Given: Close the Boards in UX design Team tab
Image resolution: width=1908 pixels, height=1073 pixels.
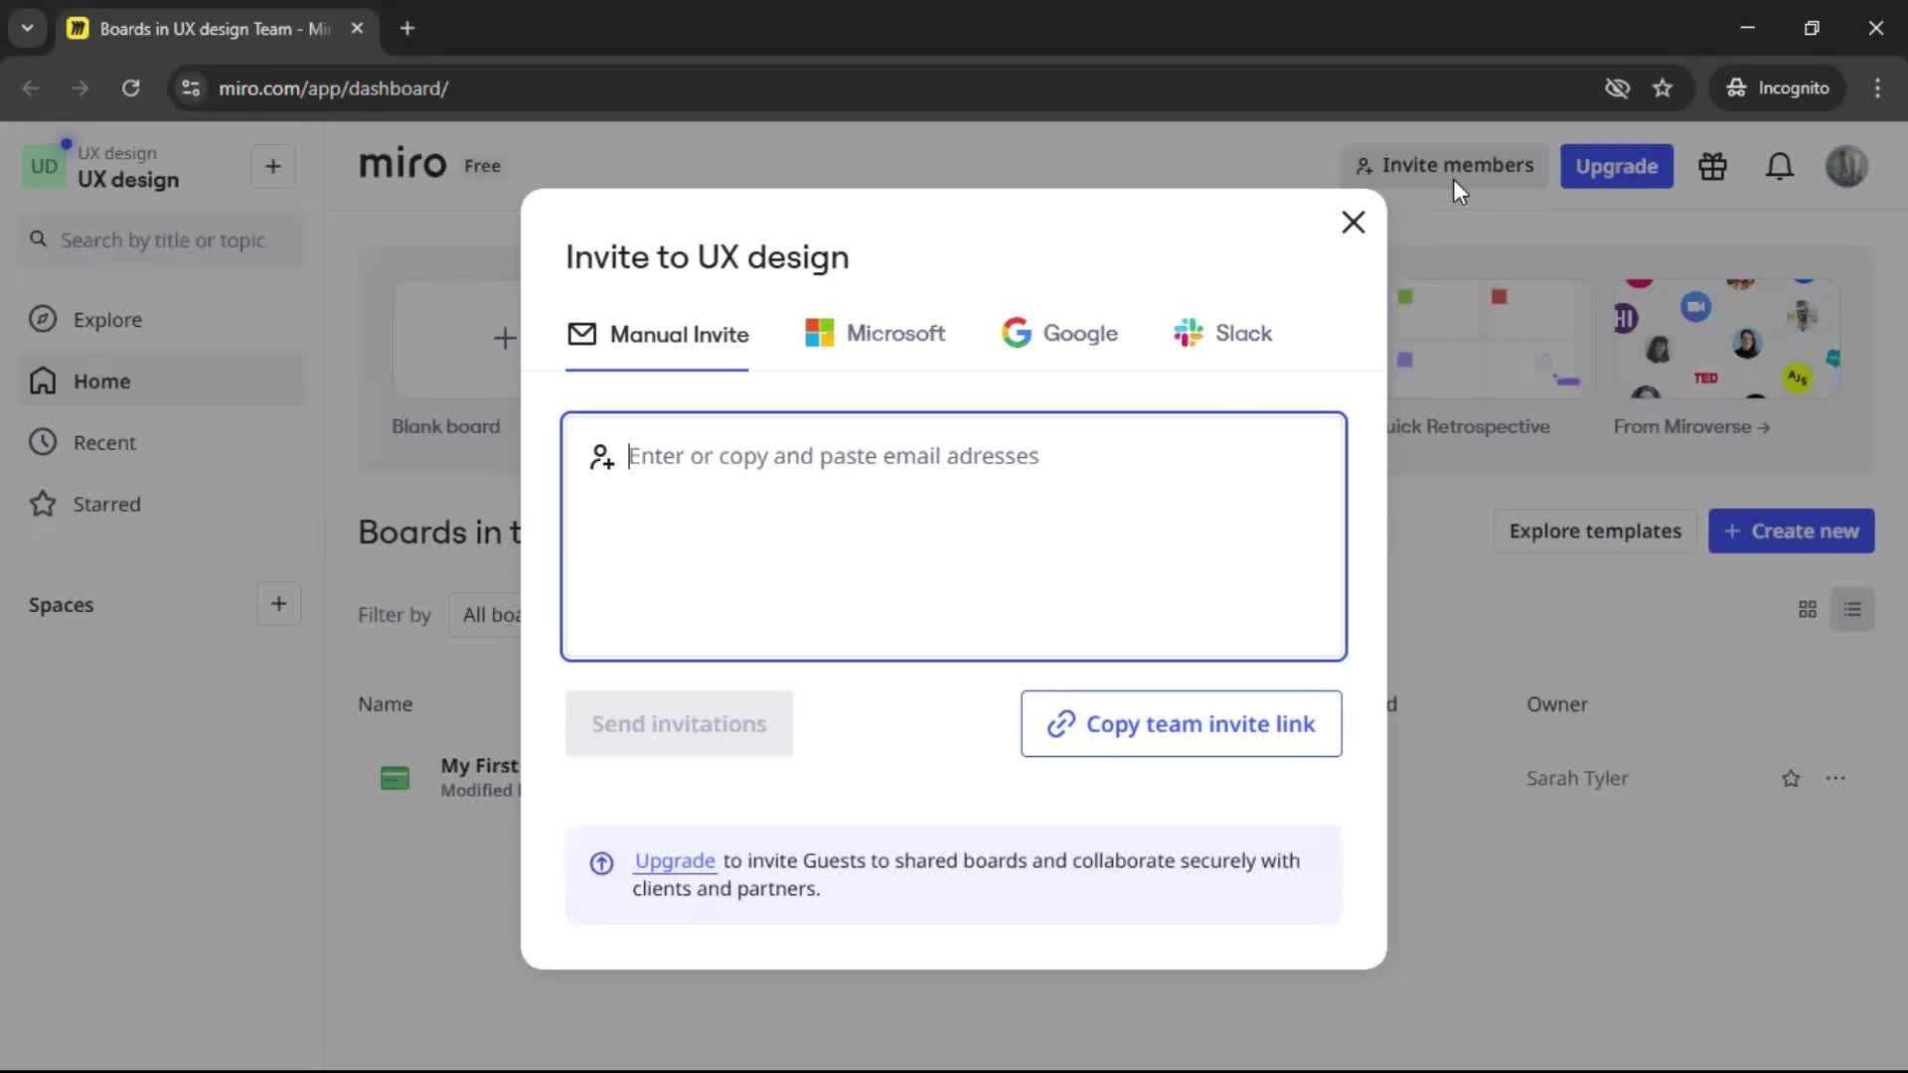Looking at the screenshot, I should [x=357, y=29].
